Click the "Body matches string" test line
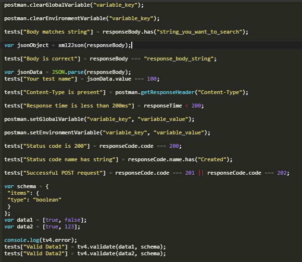Viewport: 302px width, 262px height. tap(126, 32)
